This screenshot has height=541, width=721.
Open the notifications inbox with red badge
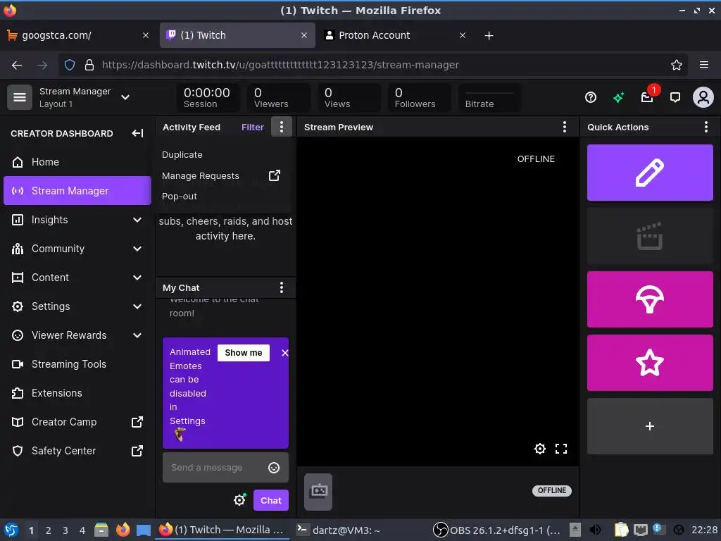point(647,97)
